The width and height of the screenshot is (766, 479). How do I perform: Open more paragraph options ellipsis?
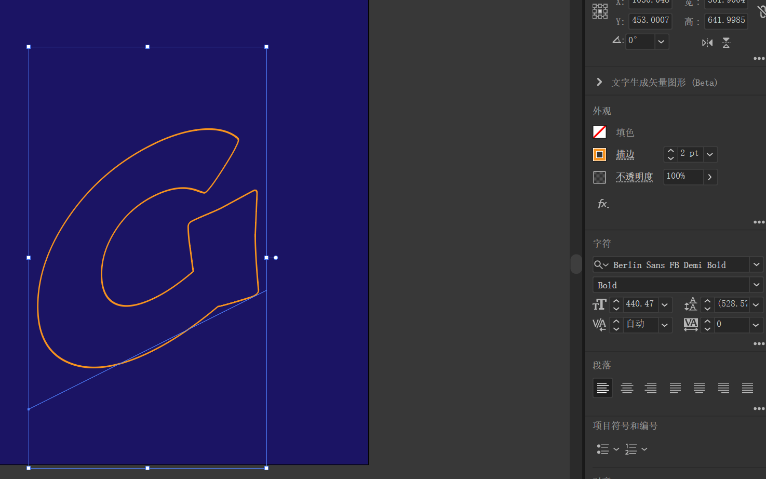[x=759, y=409]
